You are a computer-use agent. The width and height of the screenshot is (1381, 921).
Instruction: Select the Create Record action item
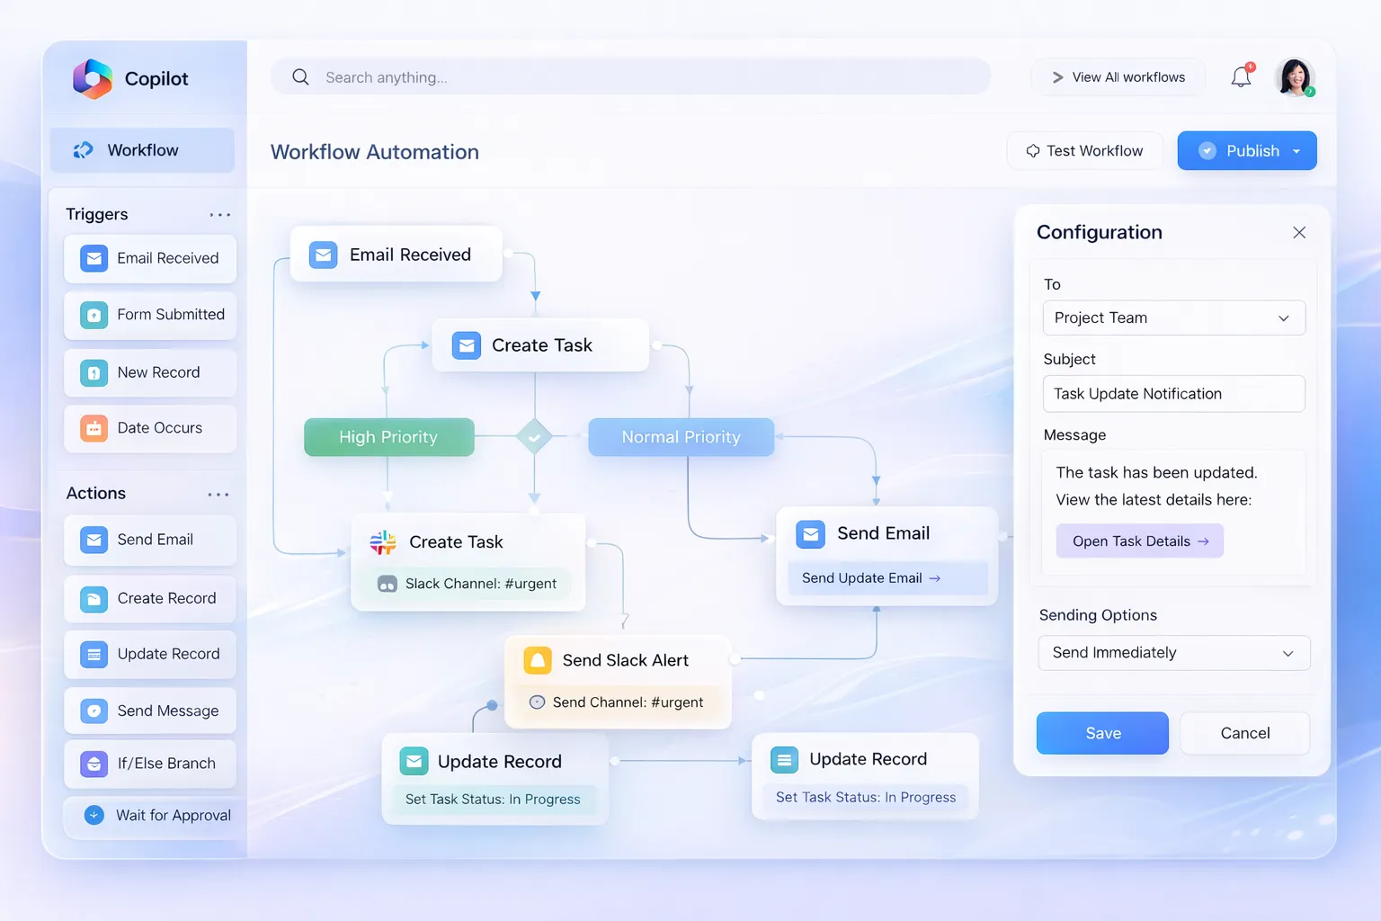[x=150, y=599]
